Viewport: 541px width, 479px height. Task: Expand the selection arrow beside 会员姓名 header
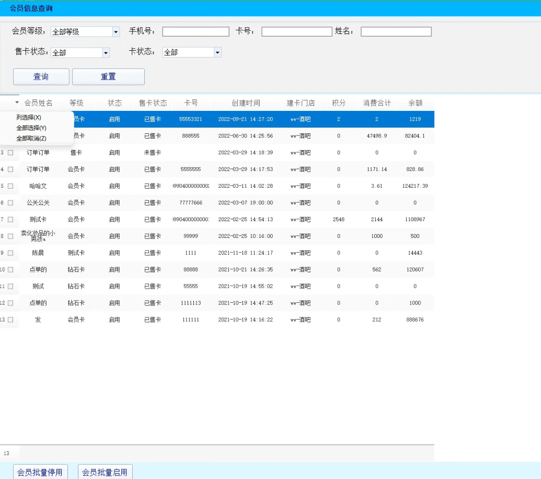(x=17, y=102)
